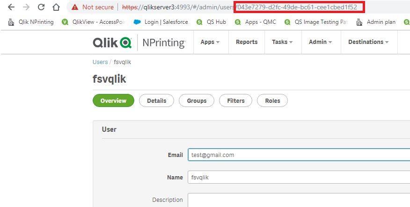
Task: Open the QlikView - AccessPoint bookmark
Action: [x=94, y=22]
